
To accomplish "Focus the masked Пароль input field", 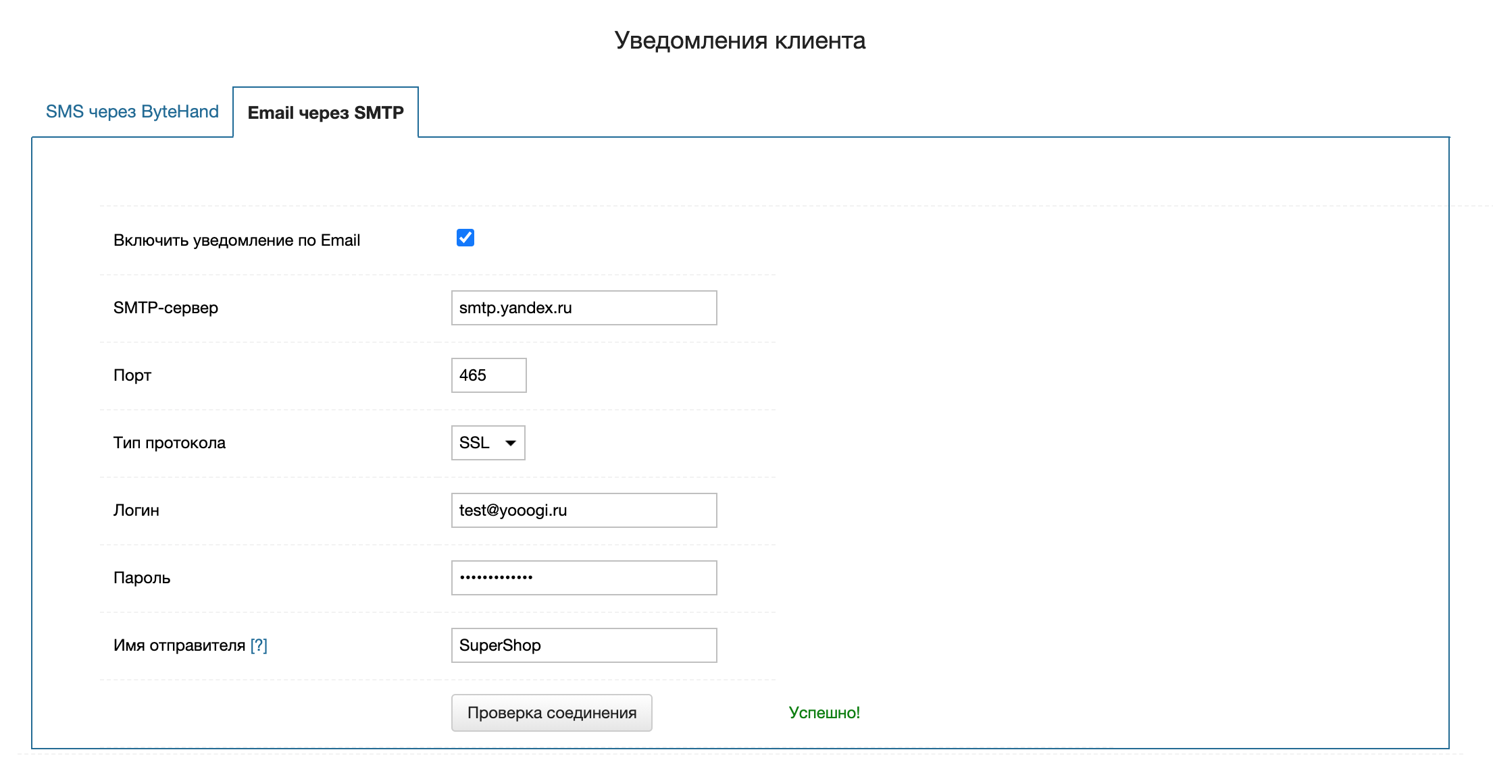I will 584,578.
